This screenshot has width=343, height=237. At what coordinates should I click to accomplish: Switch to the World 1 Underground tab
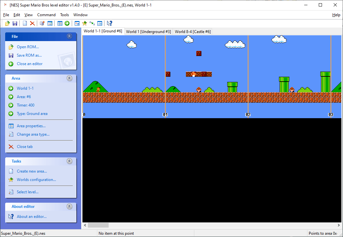pyautogui.click(x=148, y=31)
